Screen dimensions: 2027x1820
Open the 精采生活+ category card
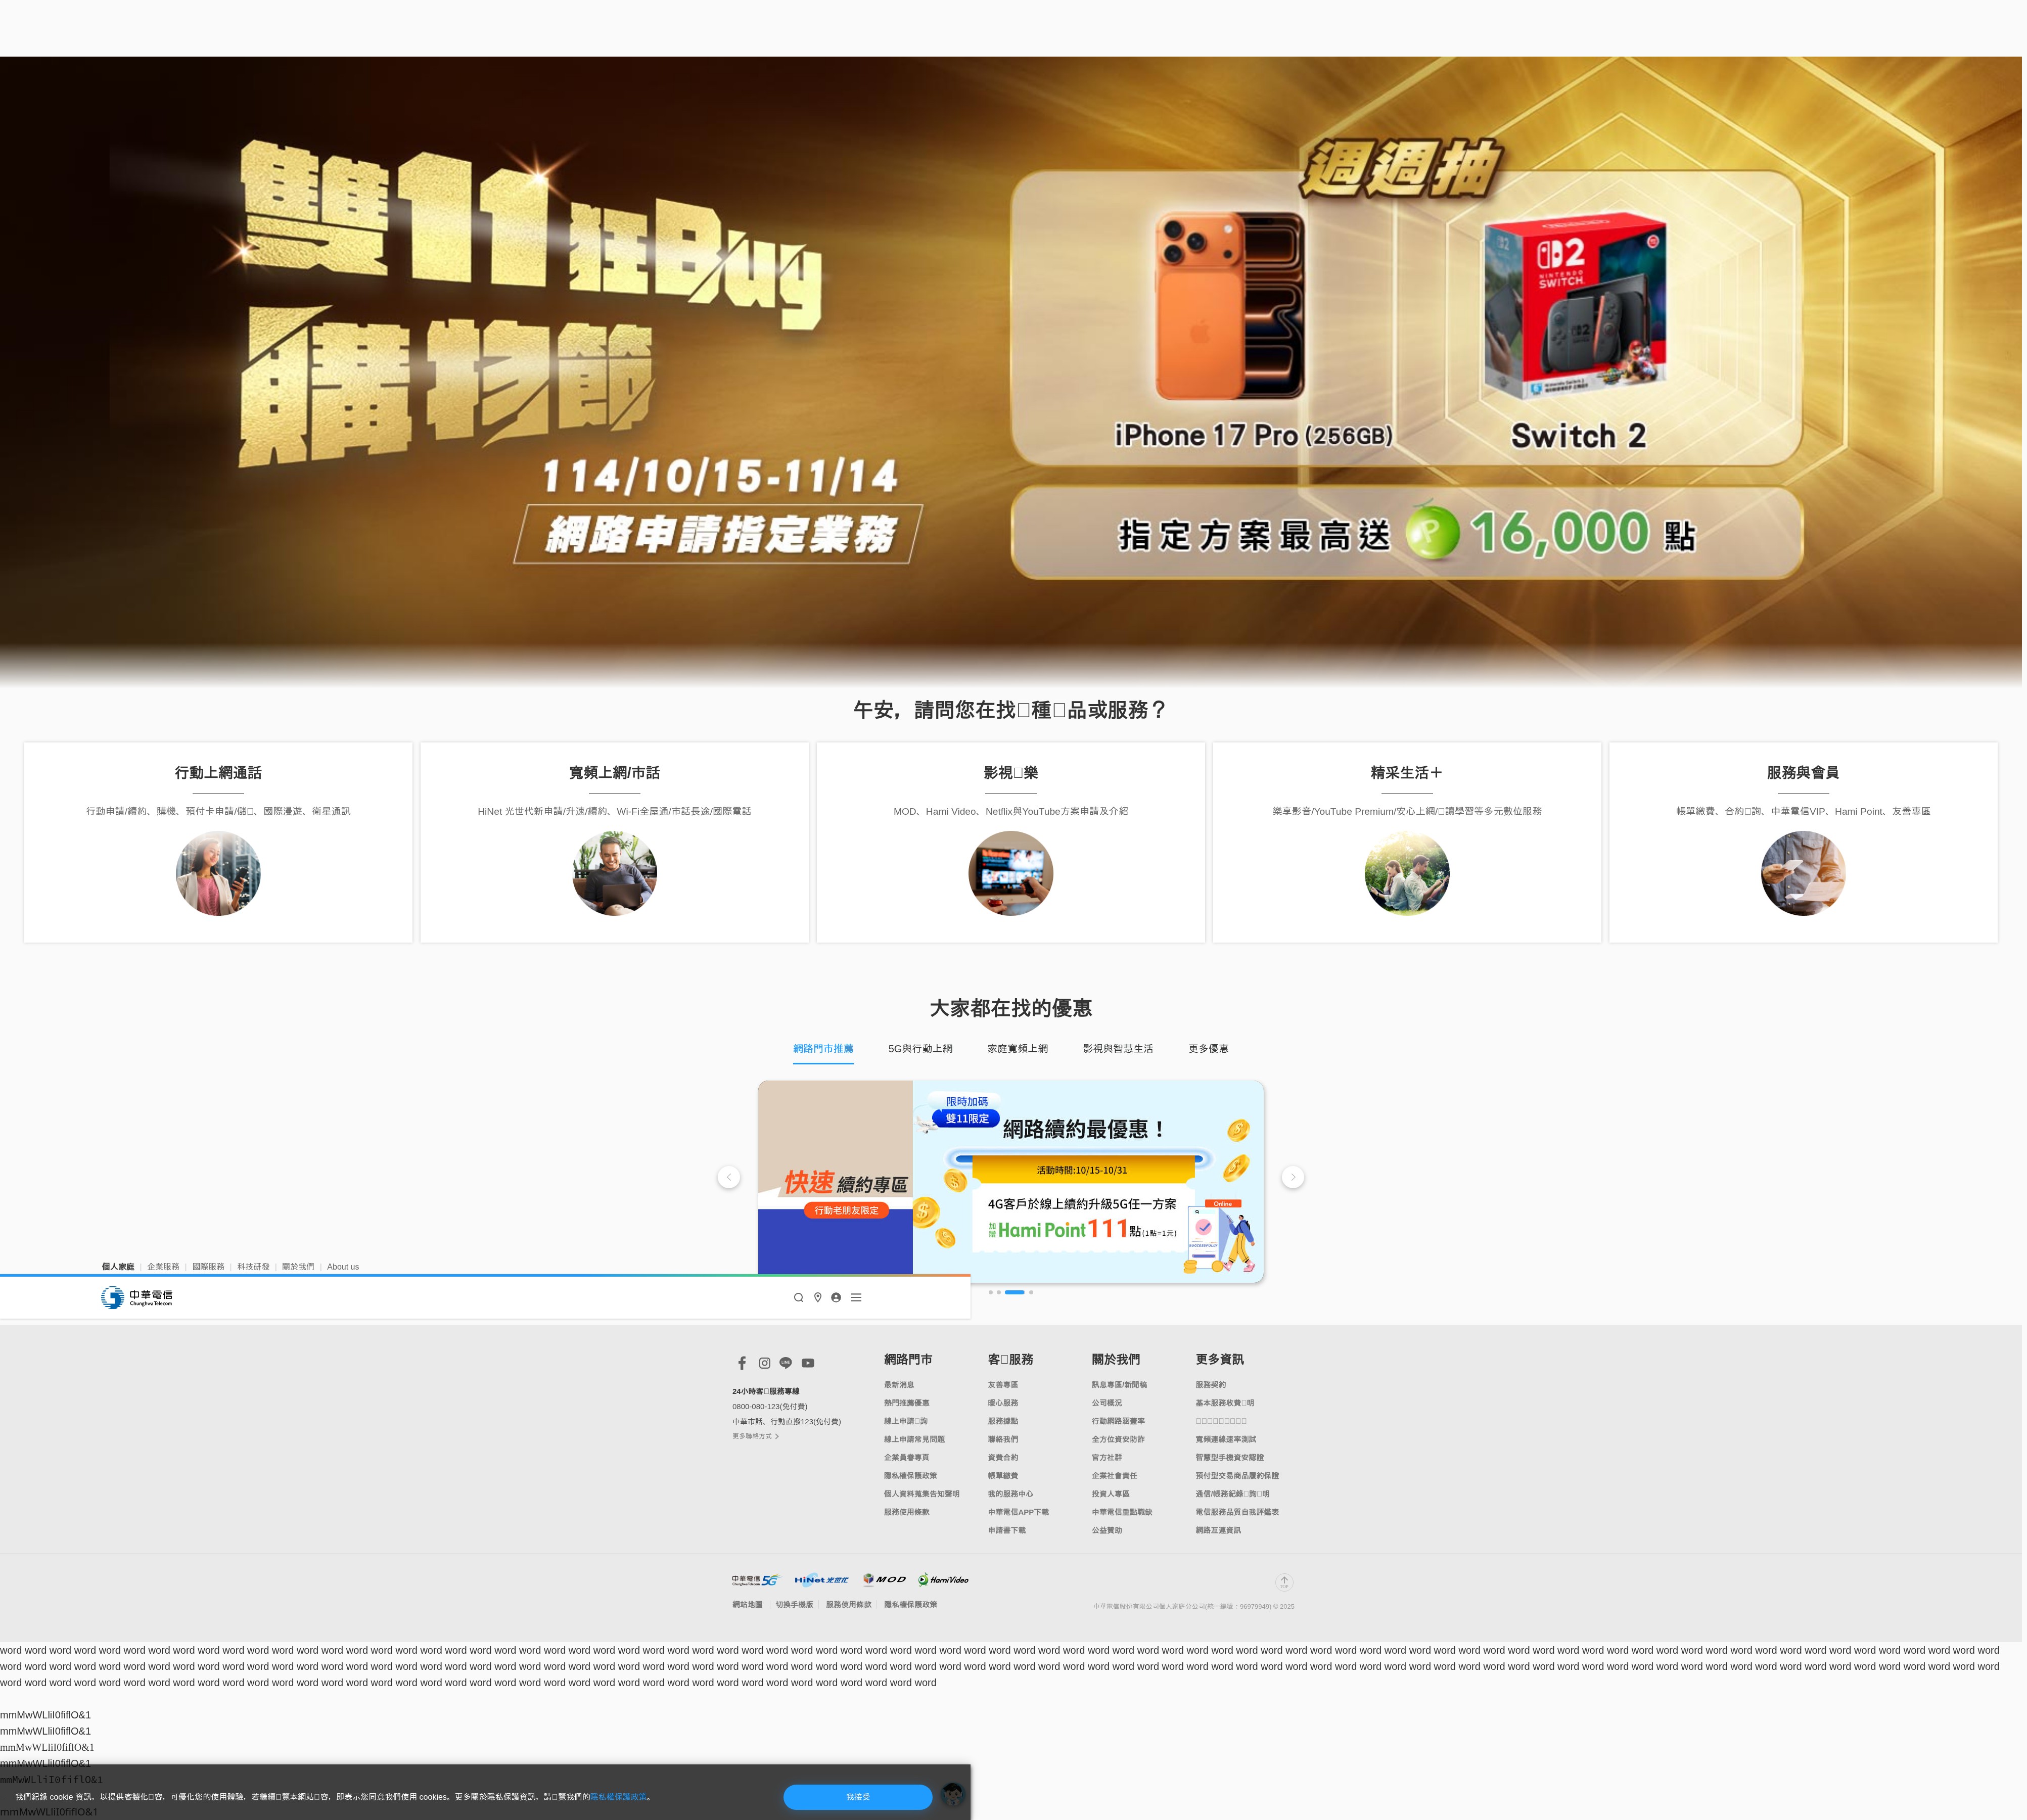[x=1407, y=842]
